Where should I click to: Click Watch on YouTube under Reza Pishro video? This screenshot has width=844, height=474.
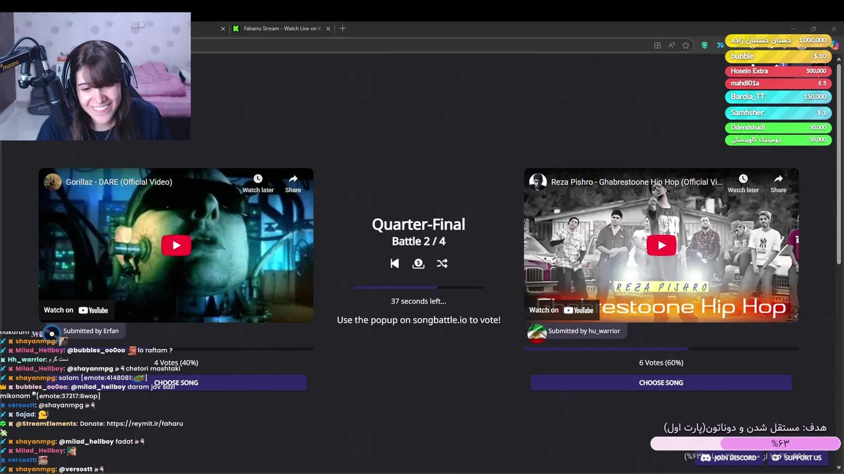pos(561,310)
